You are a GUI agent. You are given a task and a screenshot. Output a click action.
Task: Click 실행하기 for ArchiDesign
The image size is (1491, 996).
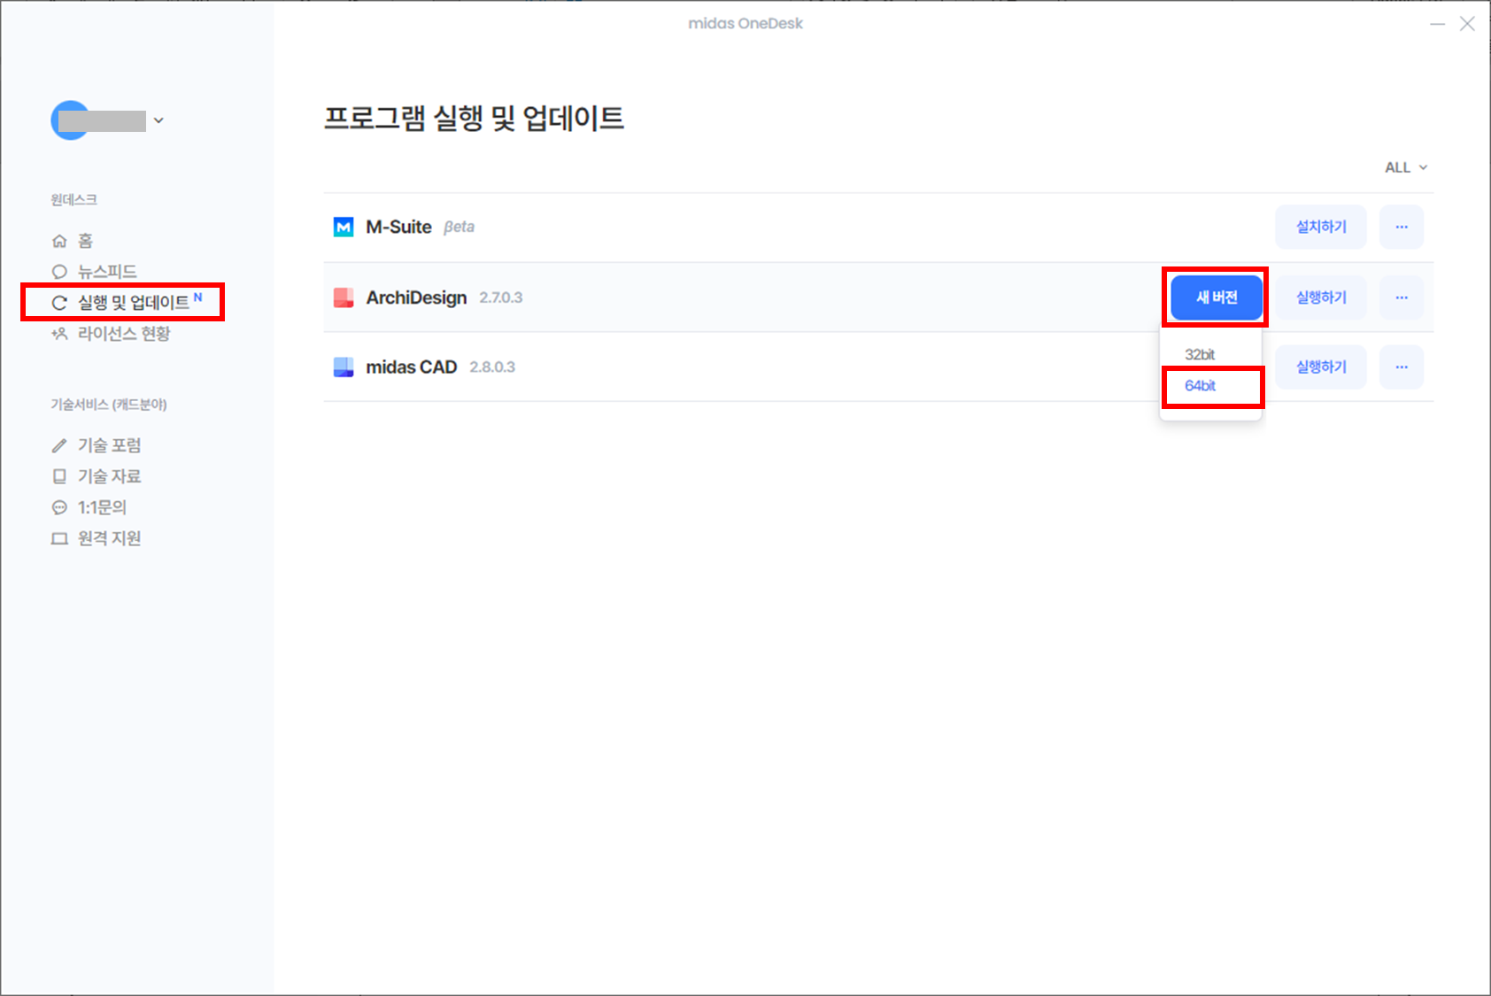click(1321, 297)
